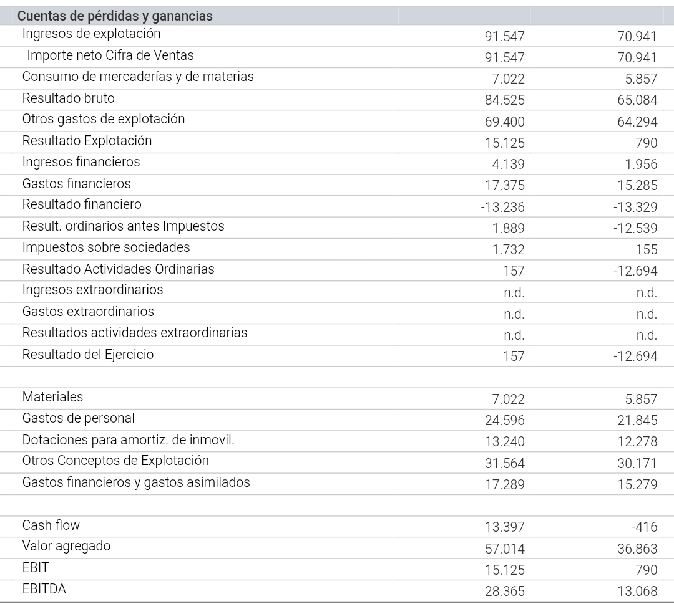This screenshot has height=604, width=674.
Task: Click the Ingresos financieros row label
Action: point(81,162)
